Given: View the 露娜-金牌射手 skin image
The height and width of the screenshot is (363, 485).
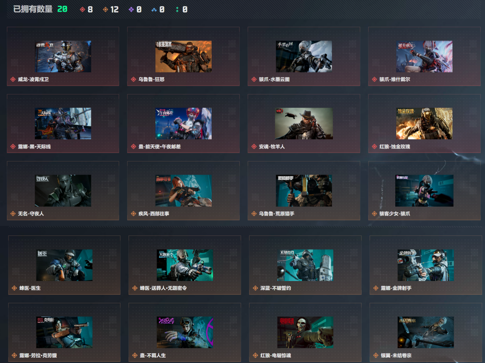Looking at the screenshot, I should [x=426, y=265].
